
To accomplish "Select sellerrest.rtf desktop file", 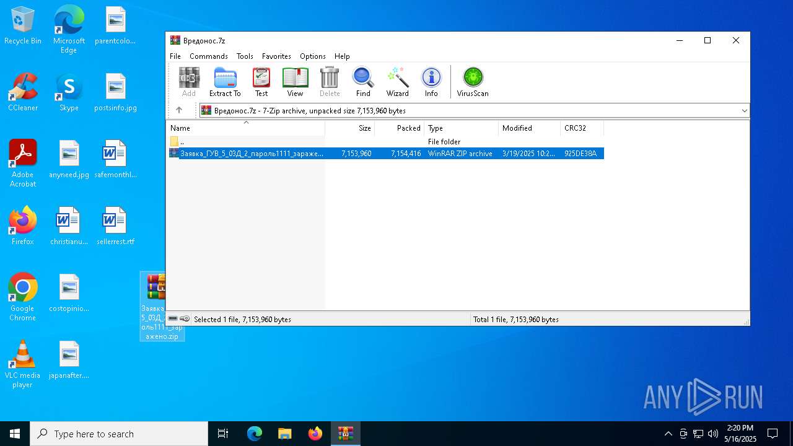I will [115, 226].
